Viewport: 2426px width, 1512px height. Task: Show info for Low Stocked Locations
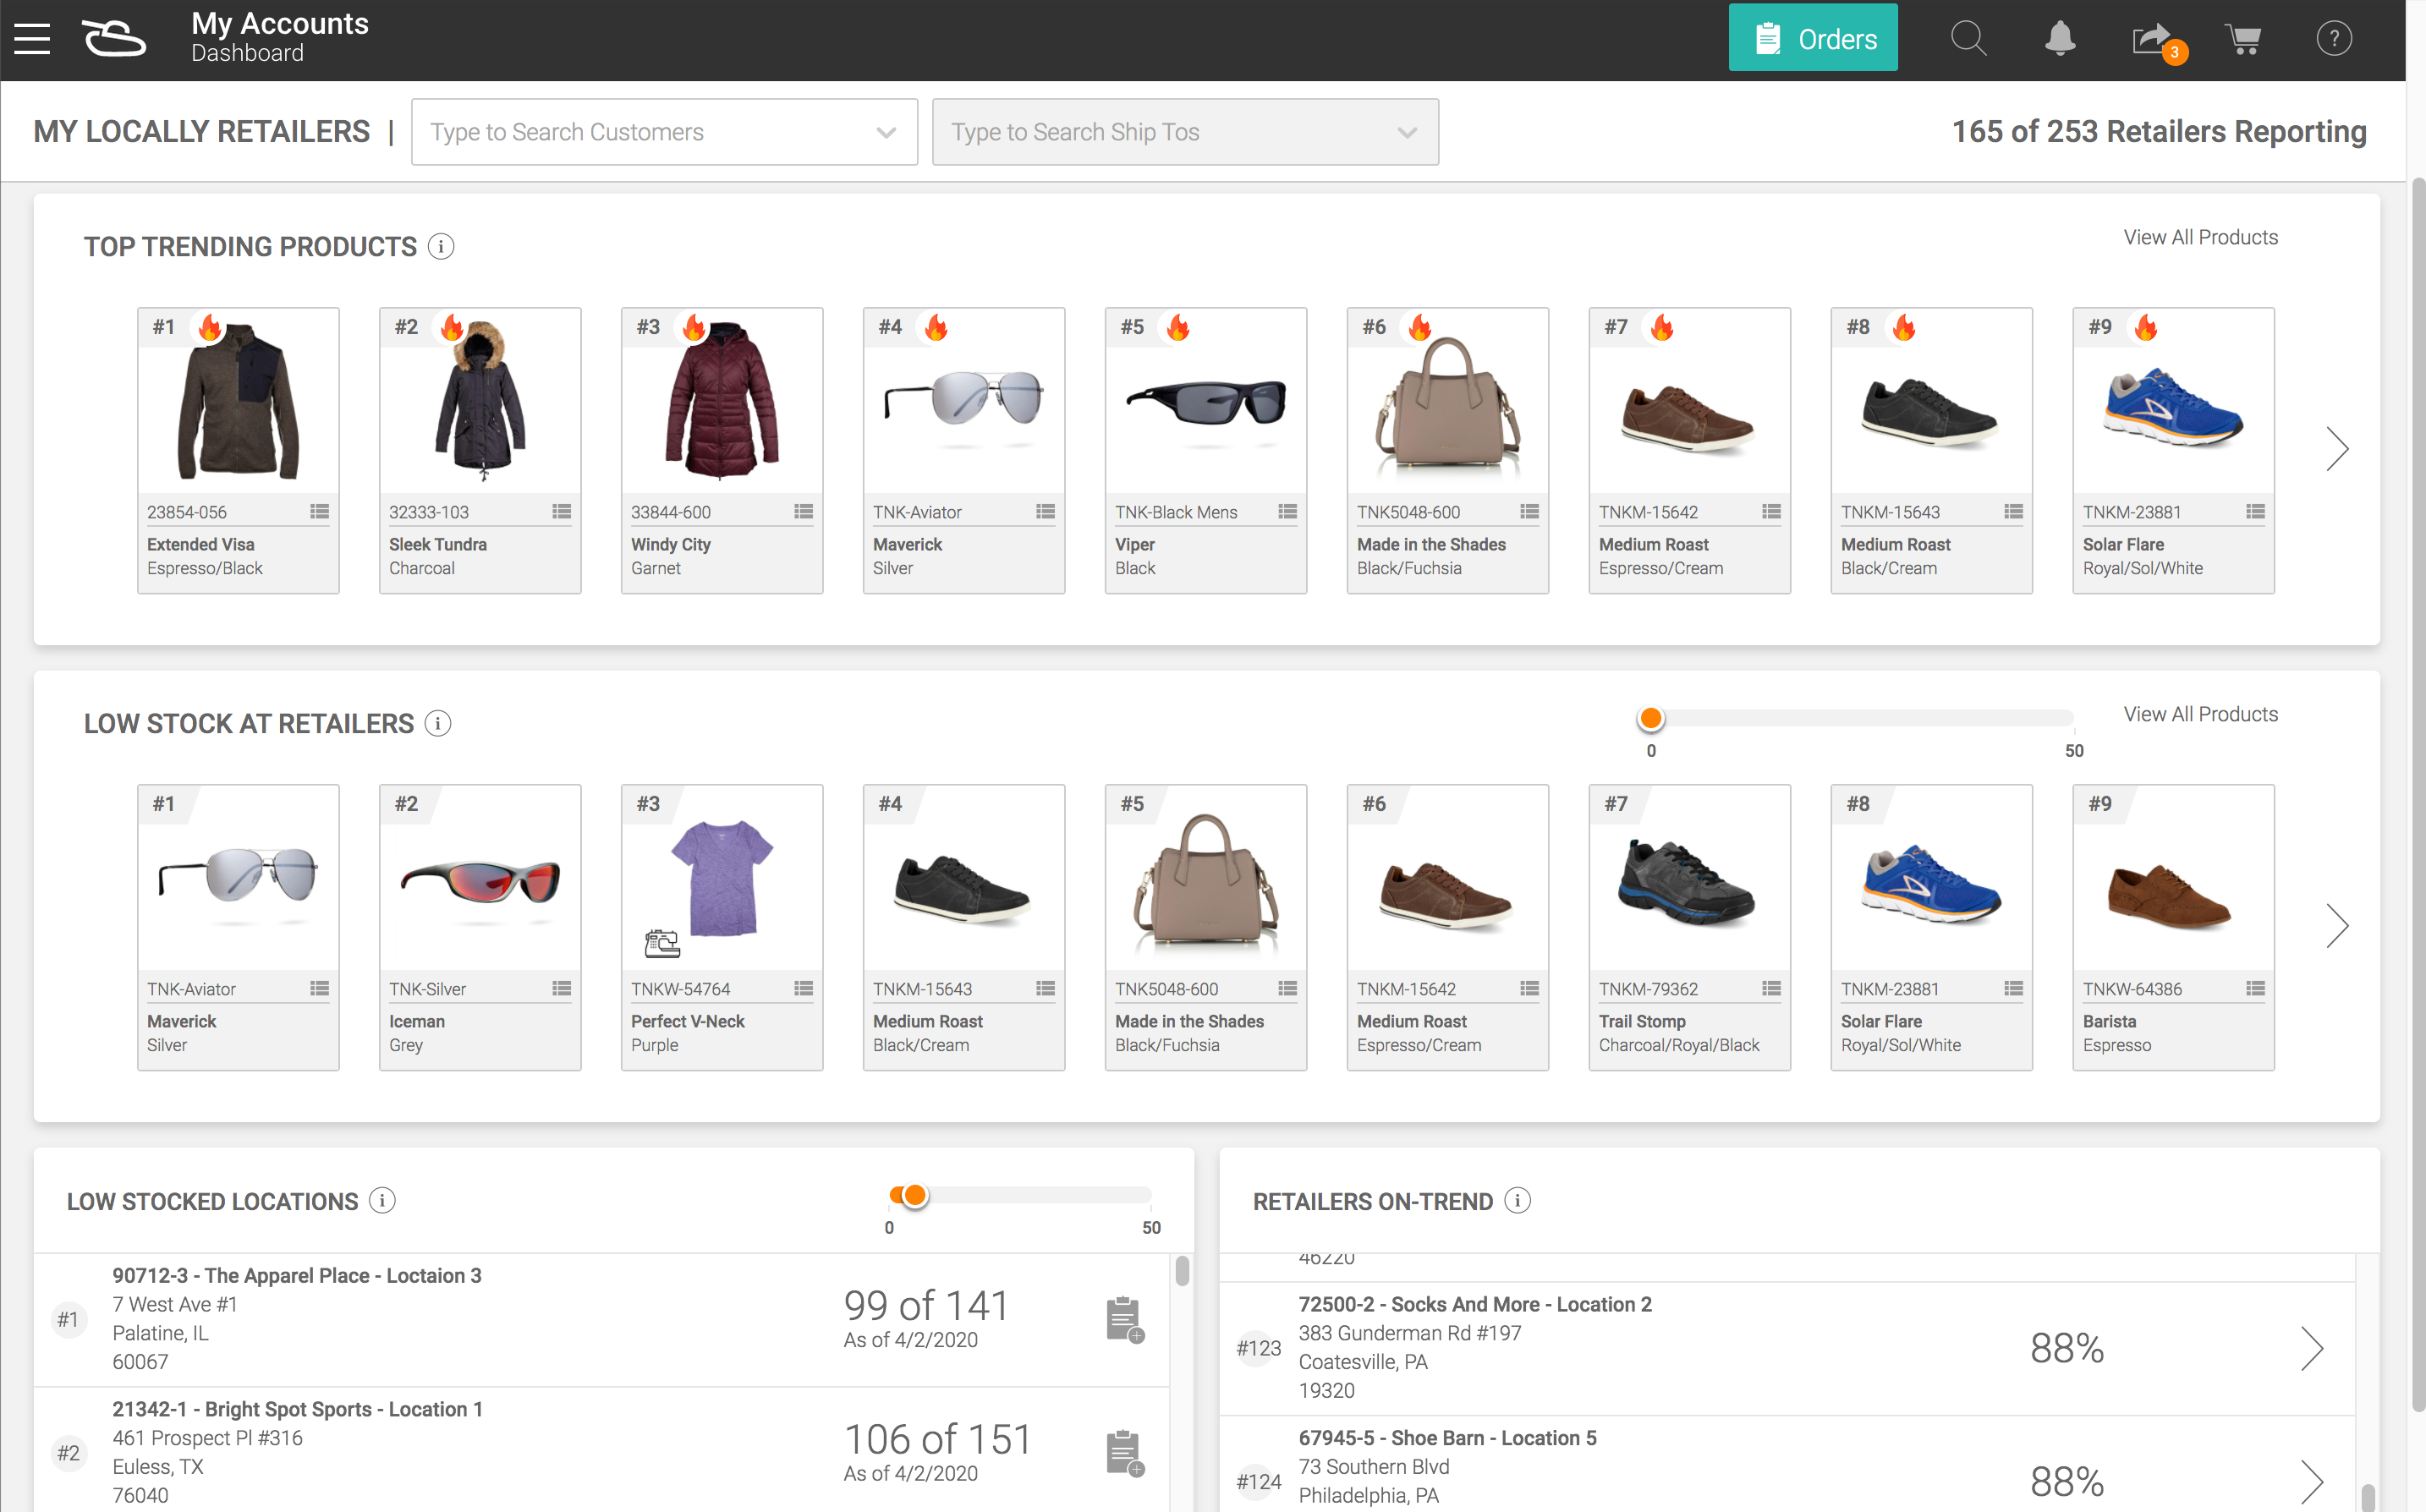[x=382, y=1200]
